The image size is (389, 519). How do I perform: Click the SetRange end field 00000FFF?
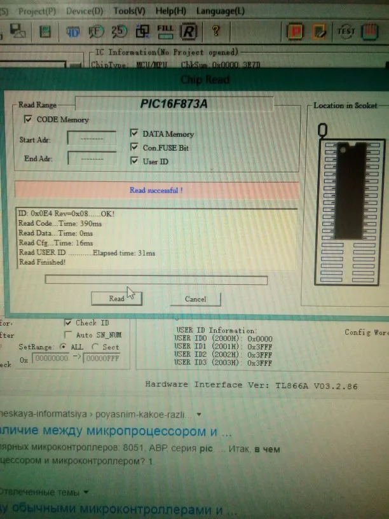tap(102, 358)
